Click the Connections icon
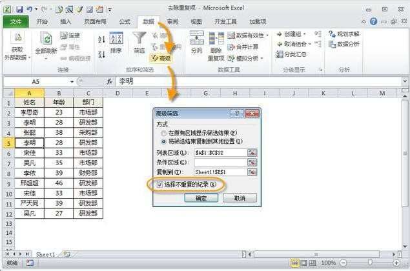This screenshot has width=410, height=271. coord(63,35)
